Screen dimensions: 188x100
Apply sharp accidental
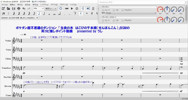pyautogui.click(x=92, y=13)
